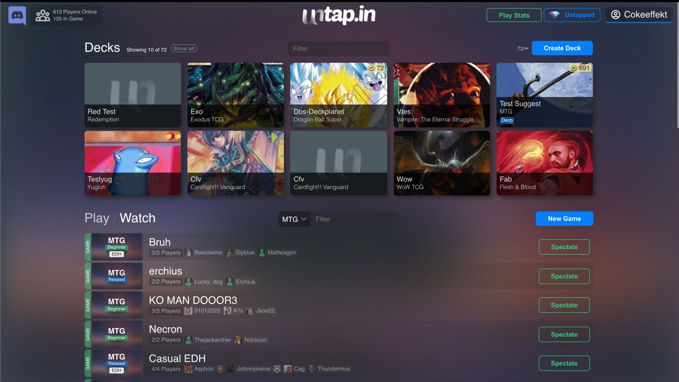
Task: Switch to the Play tab
Action: coord(97,218)
